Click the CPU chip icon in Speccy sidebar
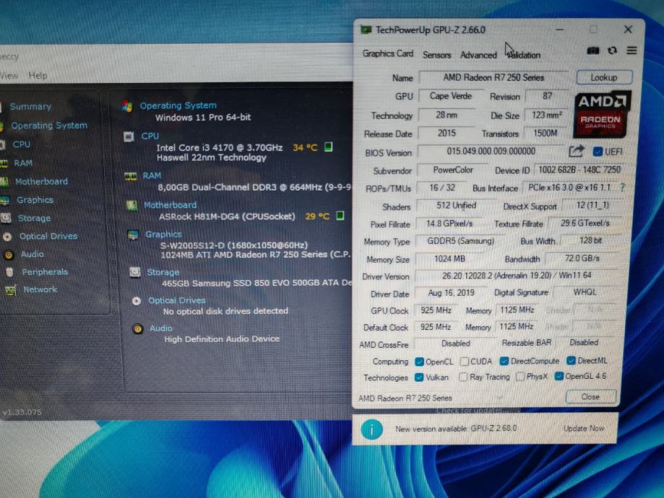Screen dimensions: 664x498 [x=2, y=144]
